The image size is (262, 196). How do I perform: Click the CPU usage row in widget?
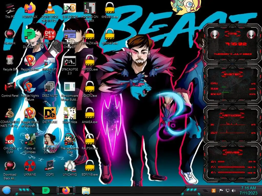coord(233,83)
